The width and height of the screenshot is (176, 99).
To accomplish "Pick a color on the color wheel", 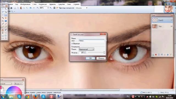I will click(x=14, y=90).
